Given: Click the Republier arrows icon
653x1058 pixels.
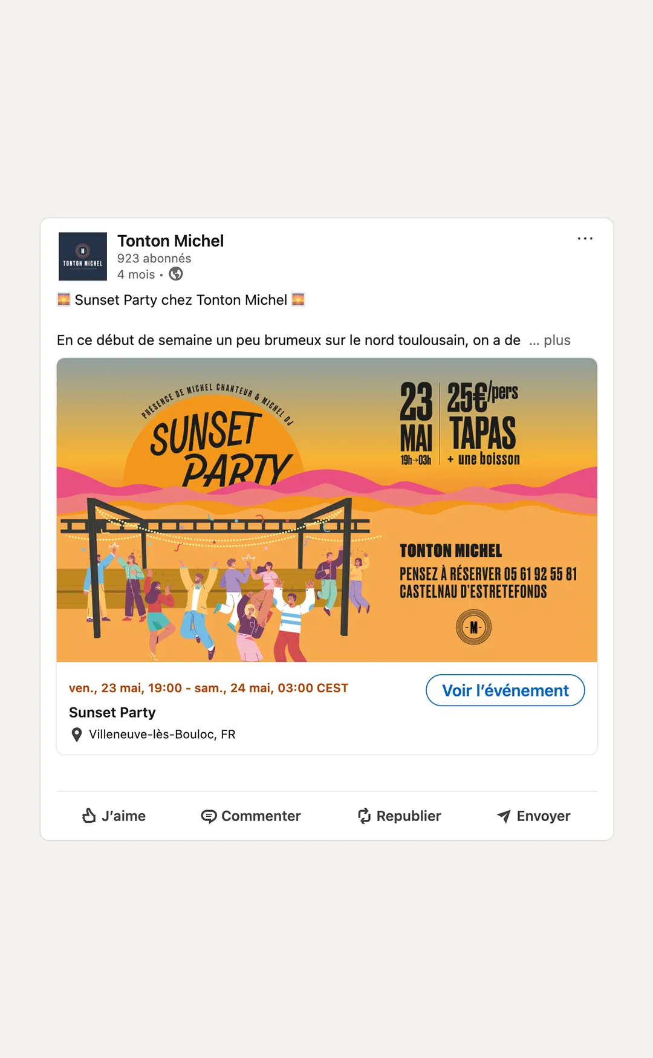Looking at the screenshot, I should click(x=364, y=816).
